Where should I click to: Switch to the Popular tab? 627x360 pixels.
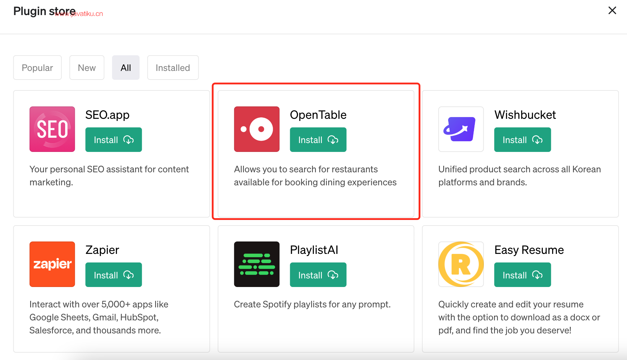pyautogui.click(x=37, y=68)
